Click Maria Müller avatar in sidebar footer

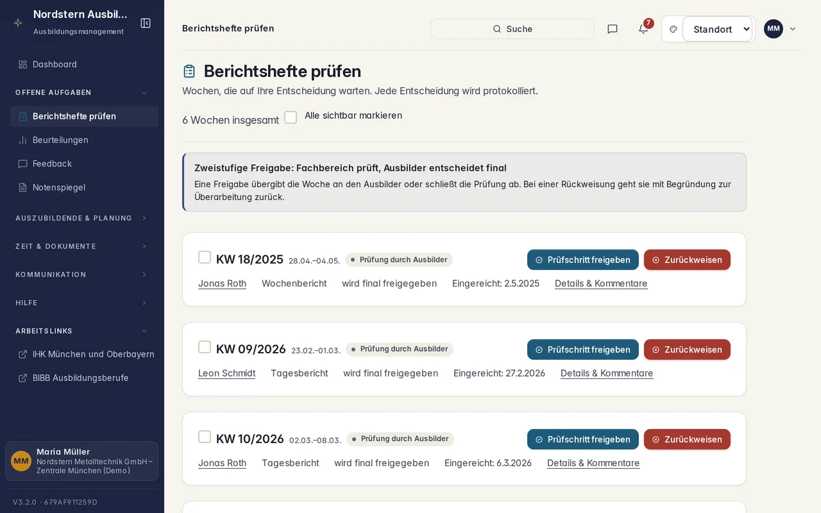point(21,461)
